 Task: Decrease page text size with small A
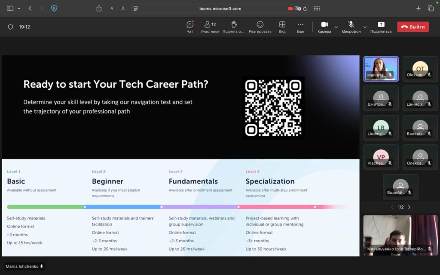112,9
